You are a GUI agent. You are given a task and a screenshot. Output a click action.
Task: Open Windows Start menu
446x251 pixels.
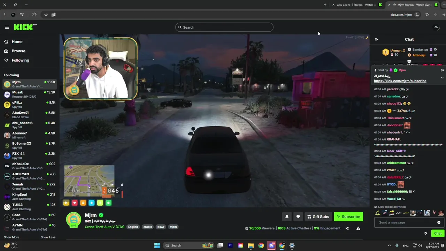[157, 245]
